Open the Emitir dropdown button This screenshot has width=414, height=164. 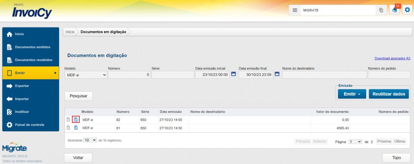click(352, 94)
